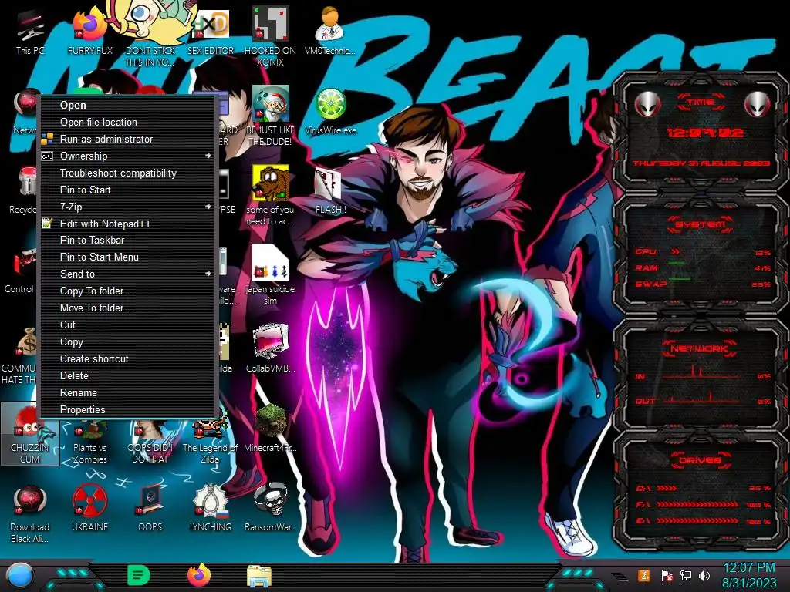The image size is (790, 592).
Task: Choose Pin to Start Menu
Action: (128, 257)
